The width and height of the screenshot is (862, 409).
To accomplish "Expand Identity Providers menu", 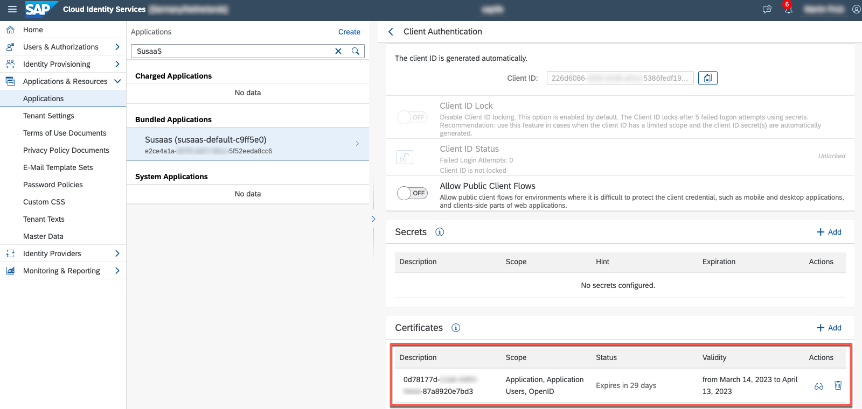I will [x=117, y=253].
